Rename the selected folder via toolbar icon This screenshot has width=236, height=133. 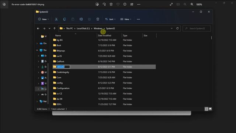[x=81, y=19]
